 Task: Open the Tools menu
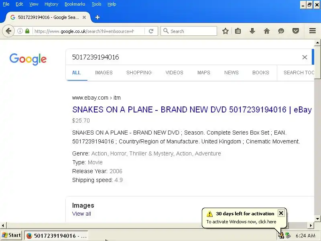(96, 4)
